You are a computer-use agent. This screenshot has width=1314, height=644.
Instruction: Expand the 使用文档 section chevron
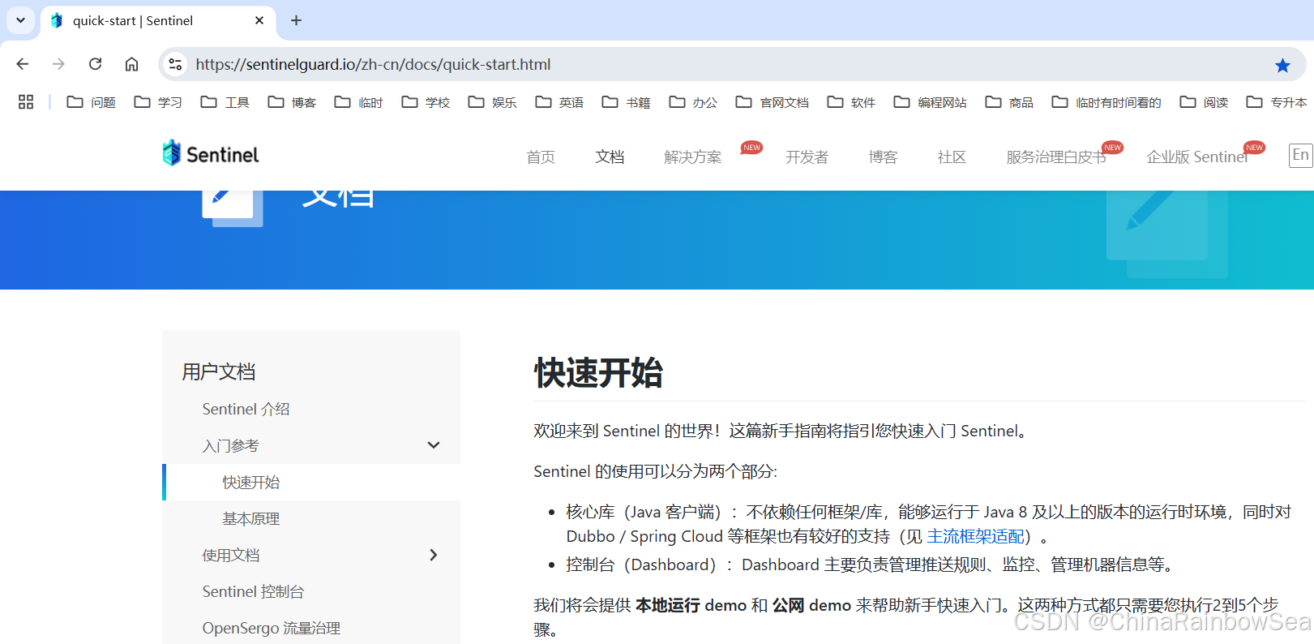[434, 555]
